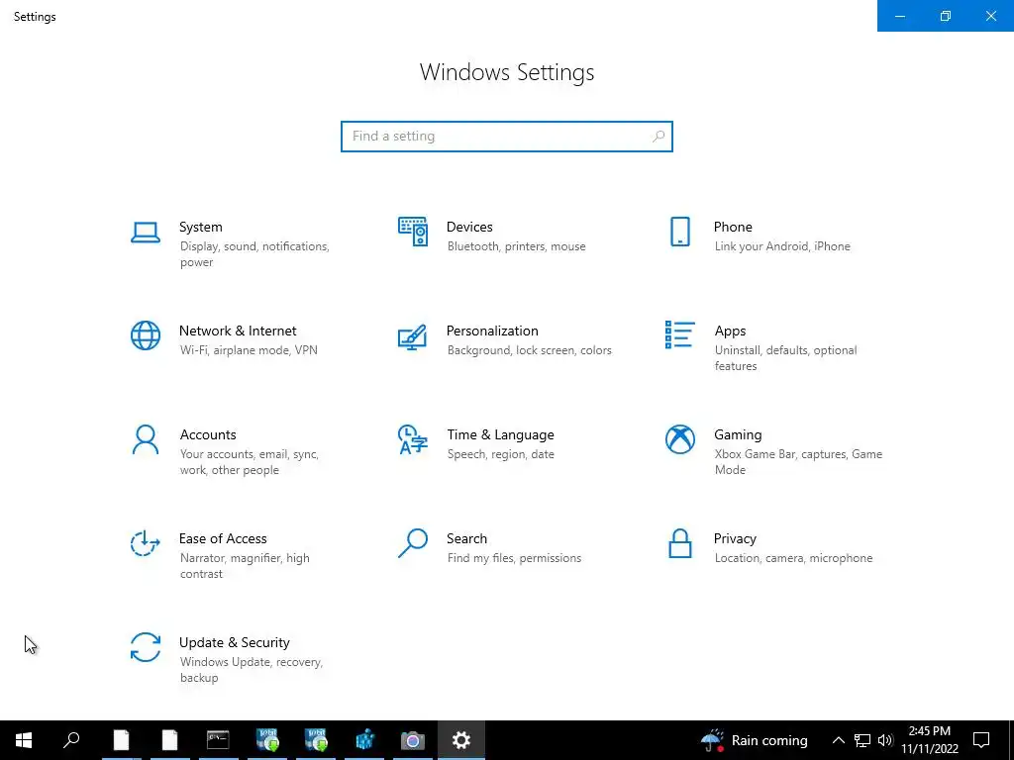
Task: Open Network & Internet globe icon
Action: 146,335
